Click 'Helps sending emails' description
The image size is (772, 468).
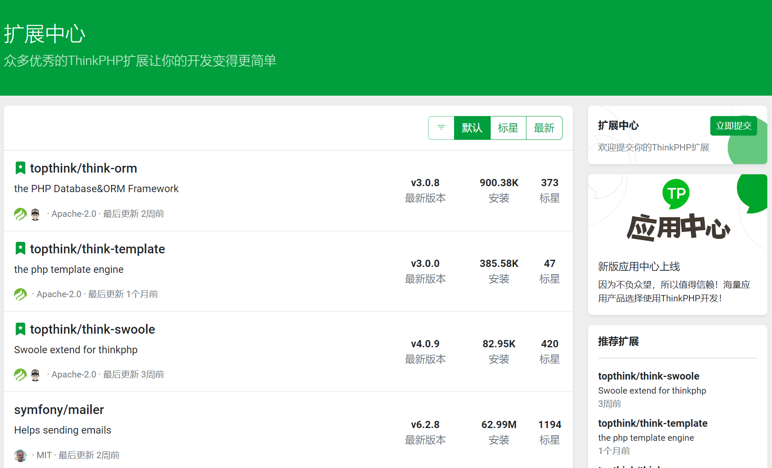(x=63, y=430)
